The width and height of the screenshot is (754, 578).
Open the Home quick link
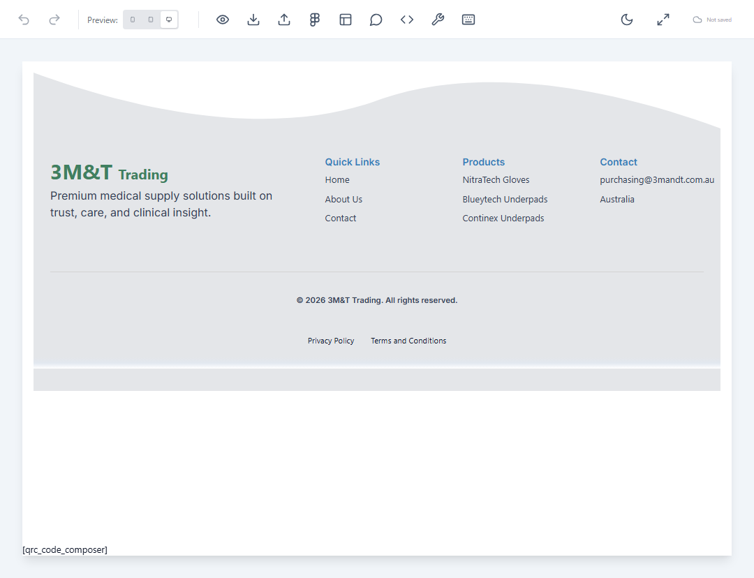337,180
